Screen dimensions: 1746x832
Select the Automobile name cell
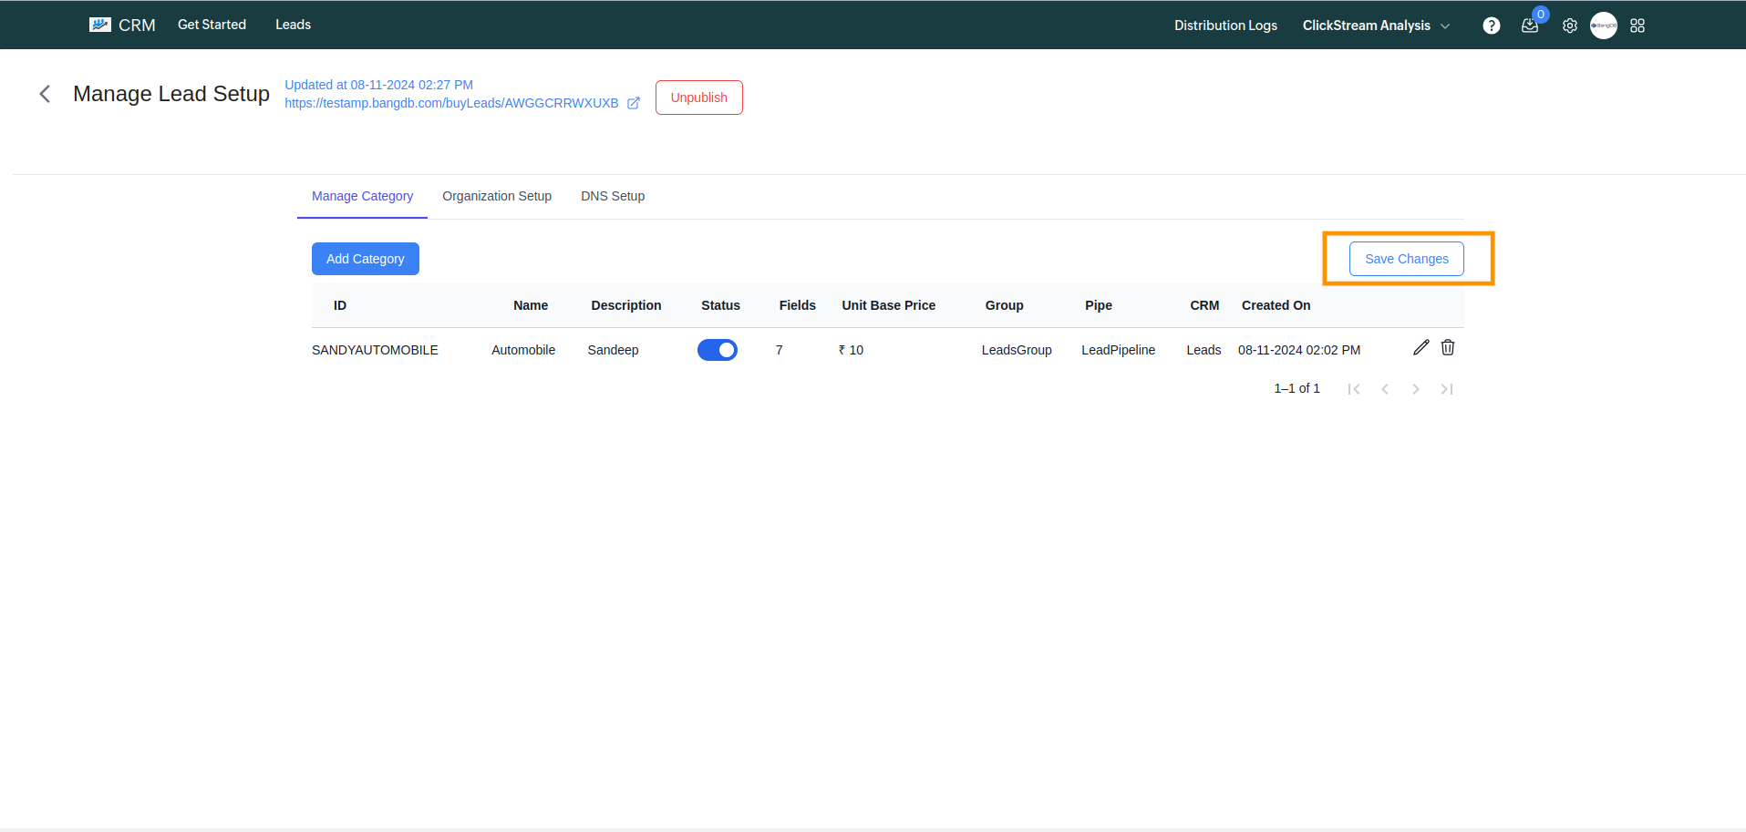(x=523, y=350)
